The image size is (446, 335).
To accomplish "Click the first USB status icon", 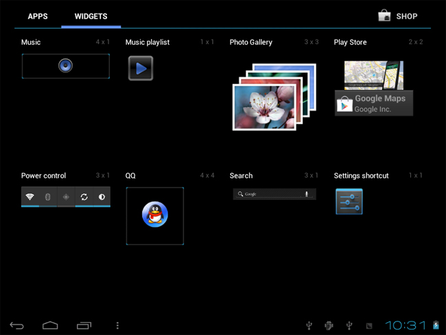I will (x=309, y=325).
